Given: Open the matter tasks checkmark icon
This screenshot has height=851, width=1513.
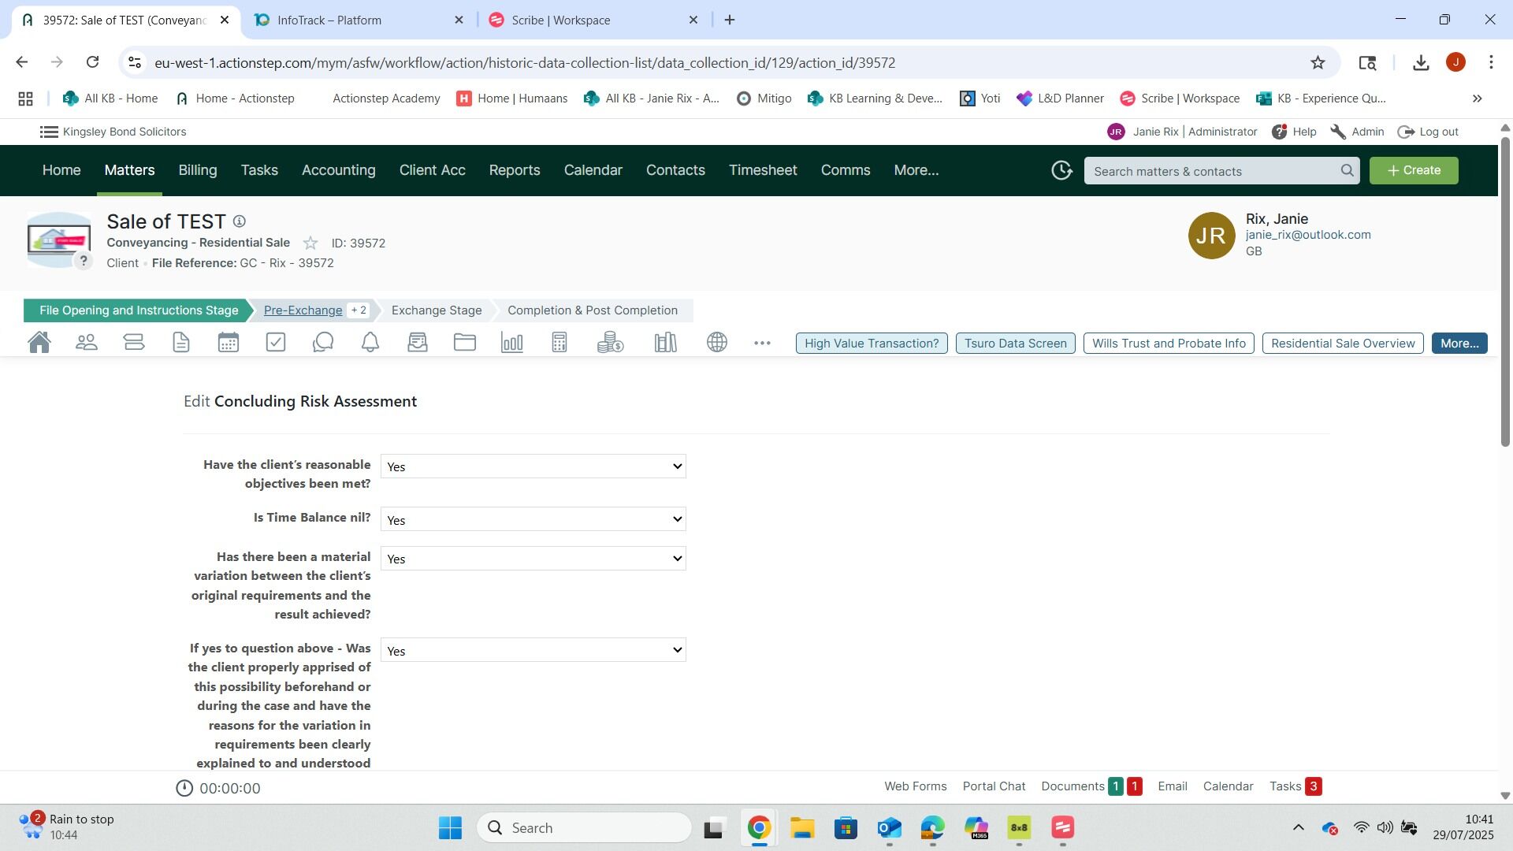Looking at the screenshot, I should tap(276, 343).
